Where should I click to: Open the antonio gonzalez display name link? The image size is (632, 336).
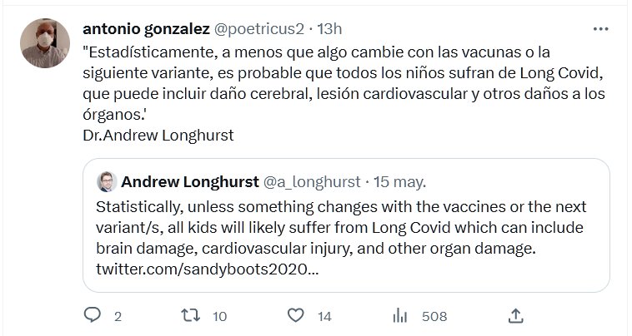pos(146,29)
